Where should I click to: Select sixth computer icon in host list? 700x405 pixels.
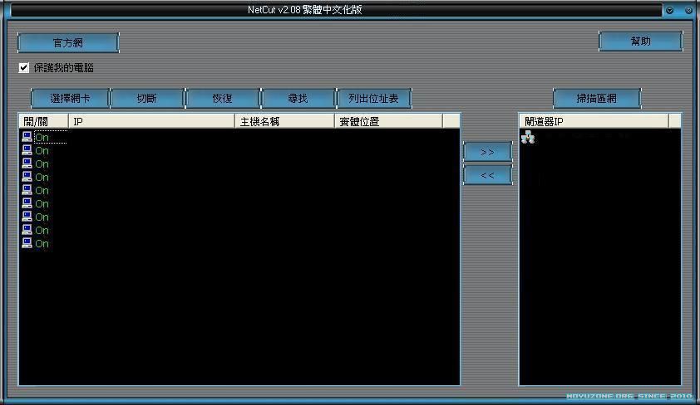click(x=27, y=203)
